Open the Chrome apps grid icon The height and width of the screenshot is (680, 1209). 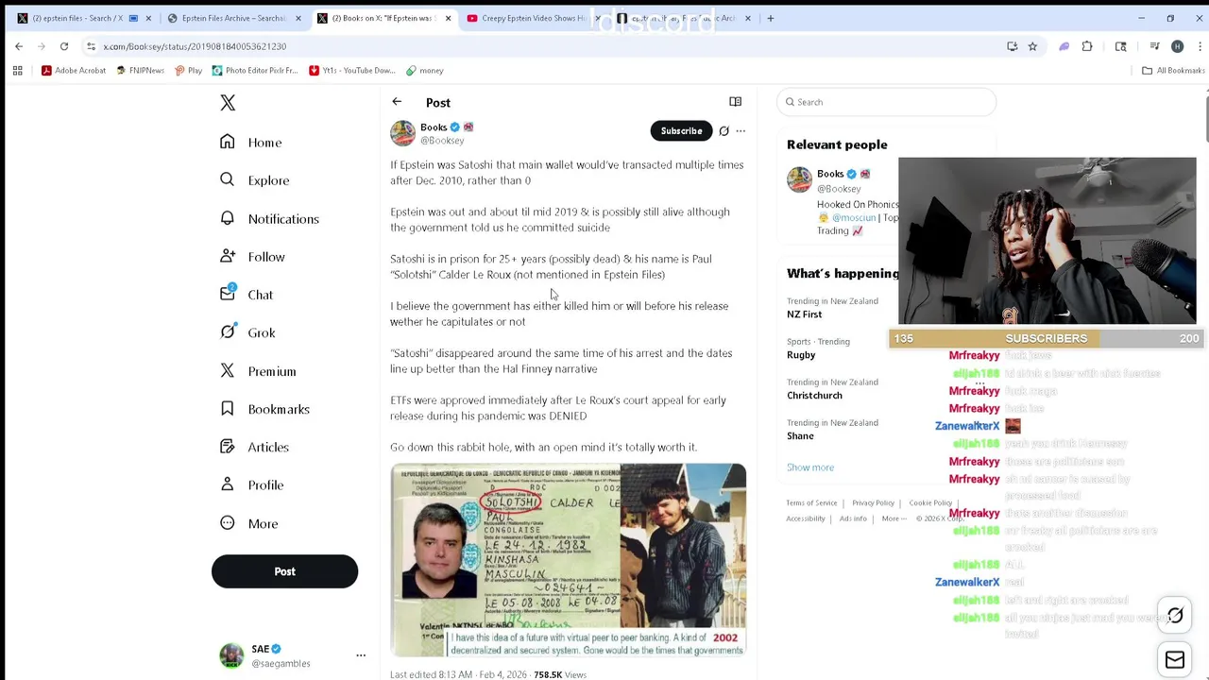pos(17,70)
